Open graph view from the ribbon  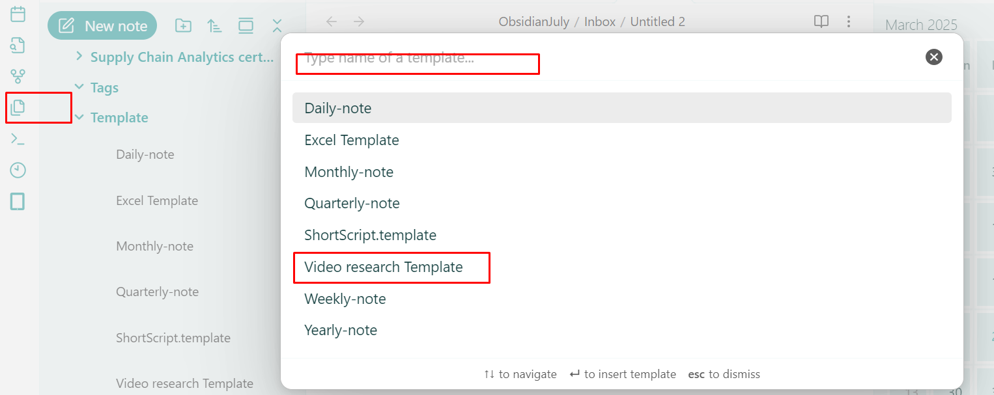pos(18,76)
